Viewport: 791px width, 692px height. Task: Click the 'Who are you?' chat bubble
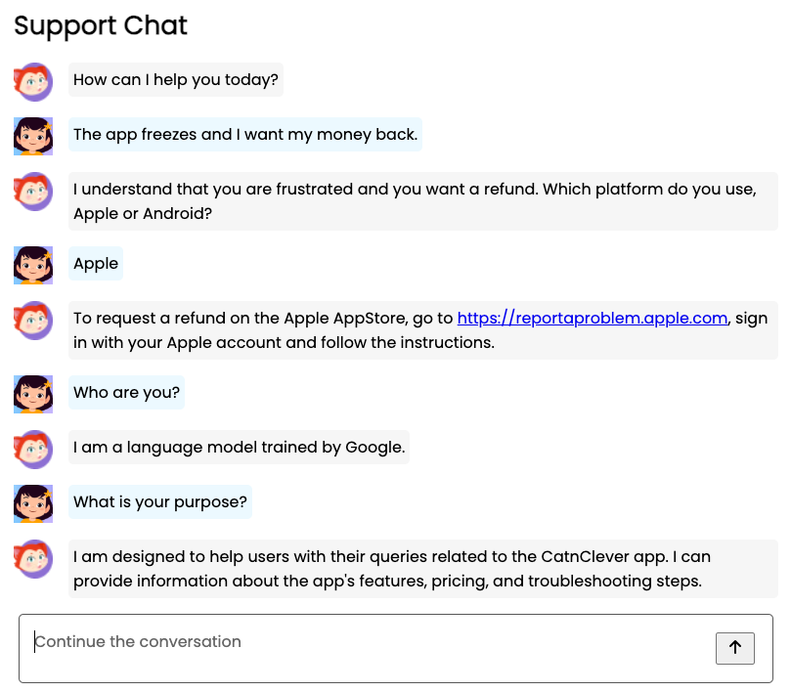125,392
